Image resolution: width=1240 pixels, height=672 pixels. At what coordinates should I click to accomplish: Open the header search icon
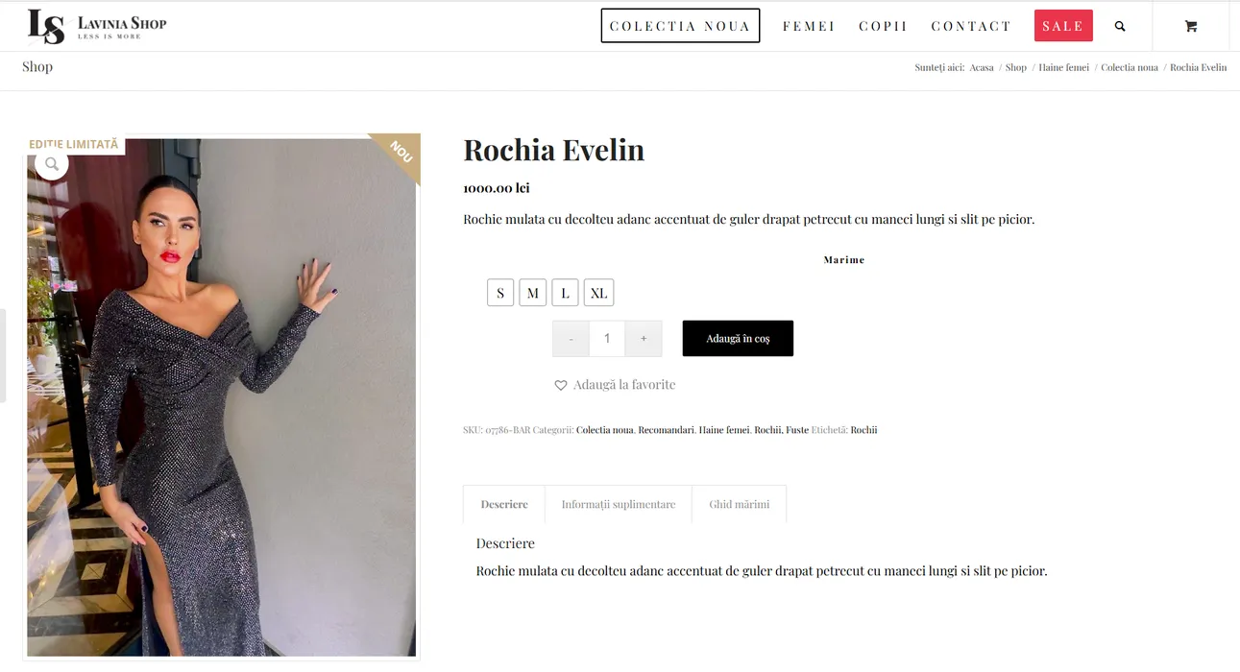(1120, 26)
